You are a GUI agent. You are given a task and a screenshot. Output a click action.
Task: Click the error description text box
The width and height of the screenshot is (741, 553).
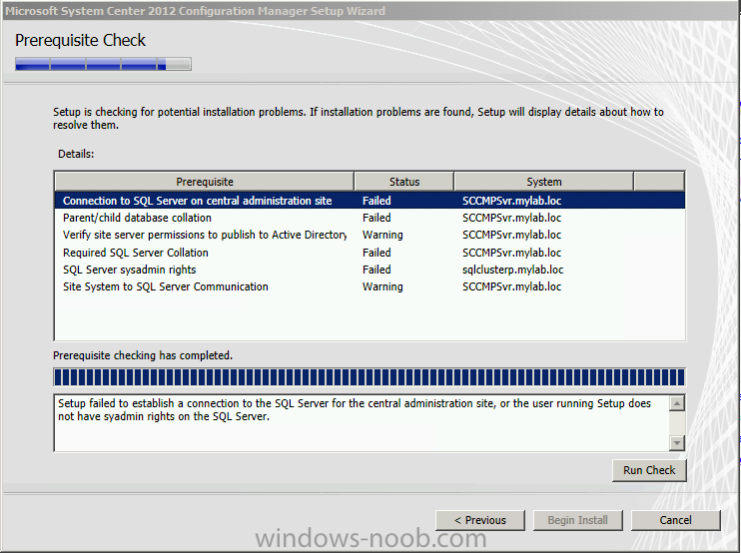pos(362,423)
